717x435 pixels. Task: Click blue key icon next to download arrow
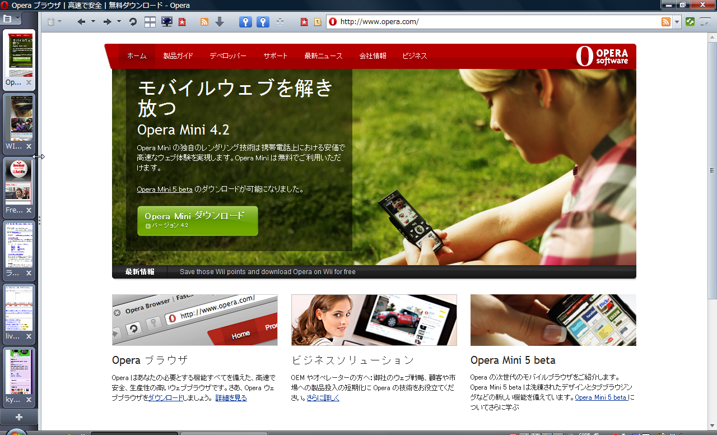point(245,22)
